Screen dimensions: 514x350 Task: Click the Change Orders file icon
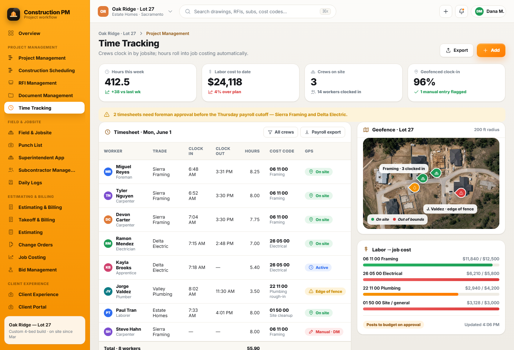[x=11, y=245]
